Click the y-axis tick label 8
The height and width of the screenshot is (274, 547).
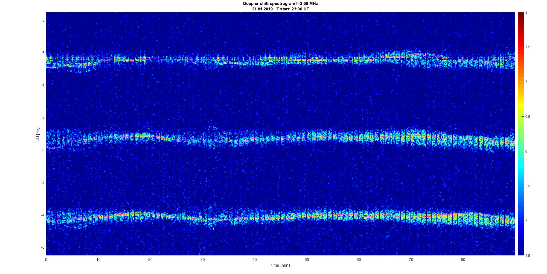43,20
